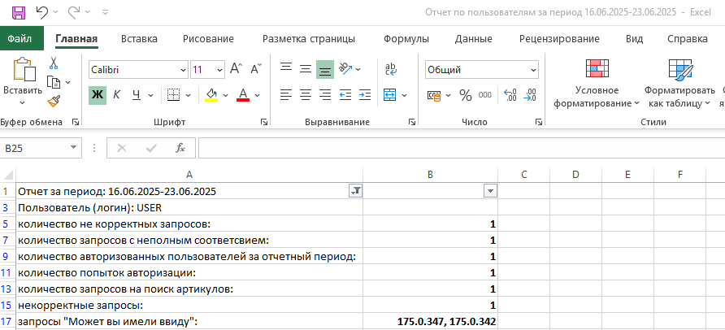Open the Рецензирование tab
Viewport: 725px width, 330px height.
(x=559, y=39)
